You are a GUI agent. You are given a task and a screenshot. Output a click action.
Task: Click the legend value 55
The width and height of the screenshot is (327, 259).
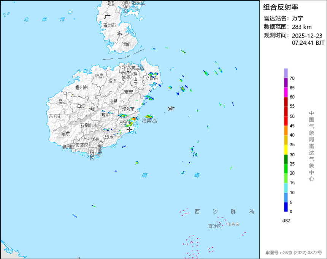pyautogui.click(x=292, y=106)
